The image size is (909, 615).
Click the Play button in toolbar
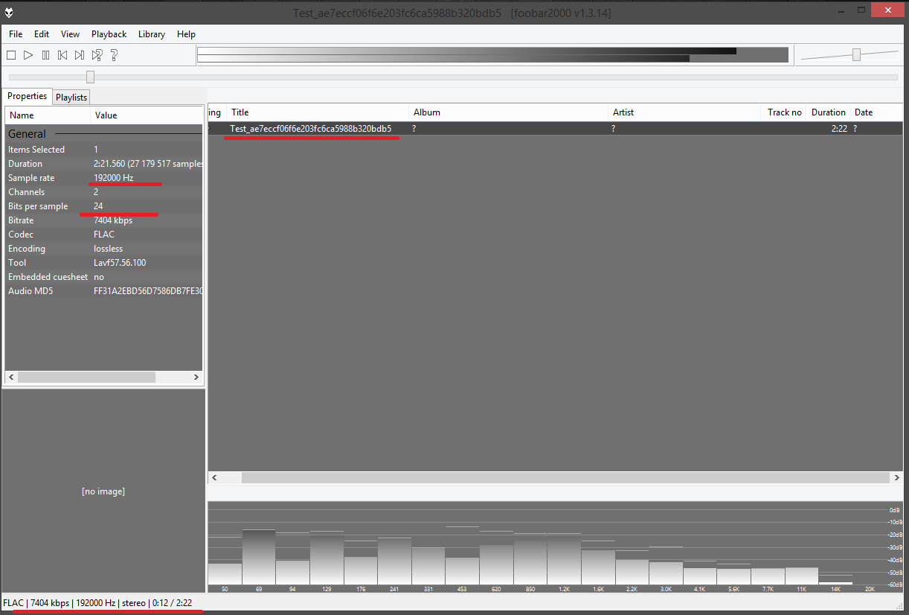pos(28,55)
